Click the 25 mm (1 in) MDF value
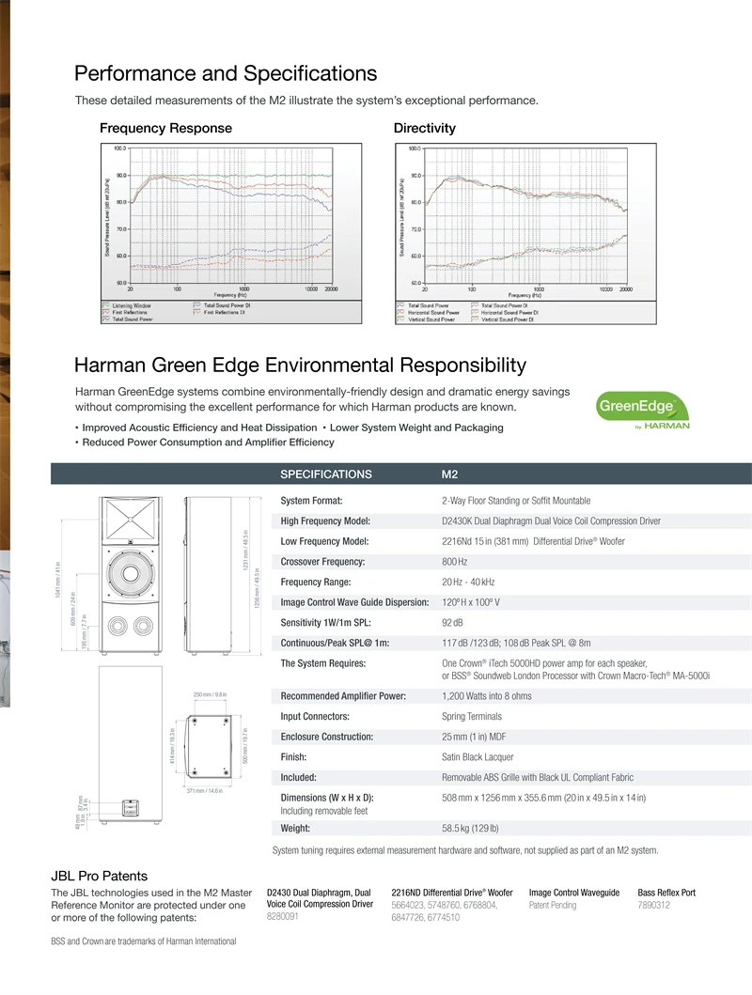The image size is (752, 995). pyautogui.click(x=474, y=737)
